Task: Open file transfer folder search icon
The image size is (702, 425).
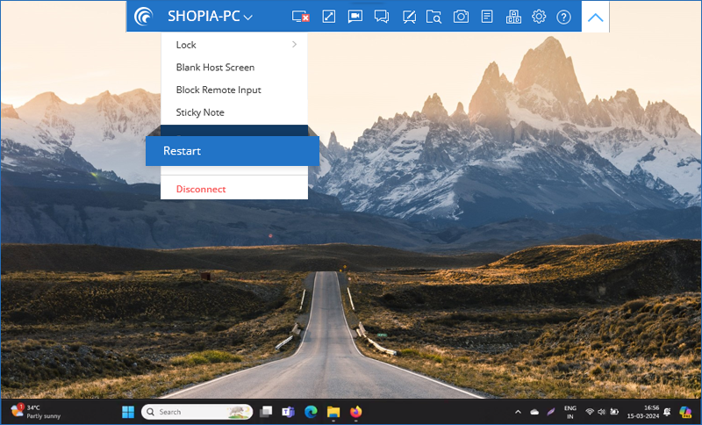Action: coord(434,17)
